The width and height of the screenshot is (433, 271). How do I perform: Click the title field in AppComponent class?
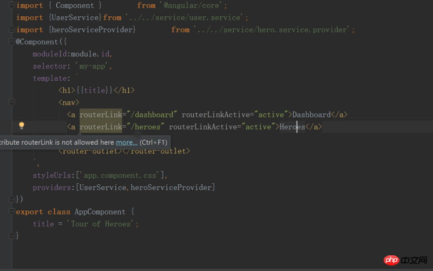43,224
